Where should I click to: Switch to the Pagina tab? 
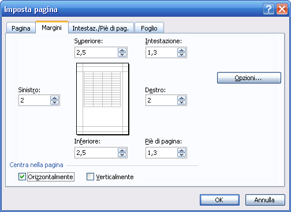[x=21, y=28]
